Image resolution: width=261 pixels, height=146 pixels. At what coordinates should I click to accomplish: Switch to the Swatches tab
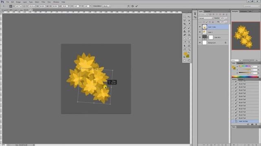point(240,63)
